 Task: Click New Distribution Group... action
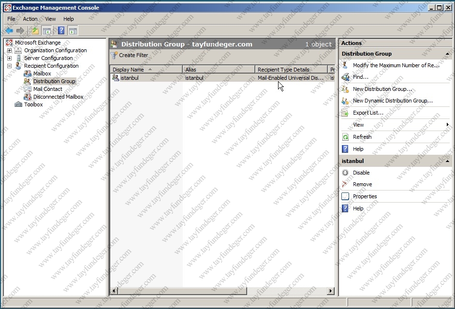coord(382,89)
